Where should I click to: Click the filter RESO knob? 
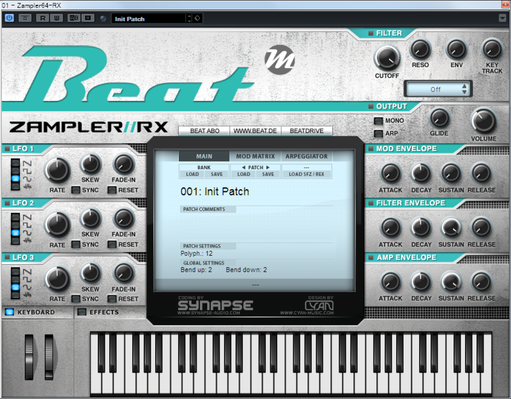click(x=420, y=50)
